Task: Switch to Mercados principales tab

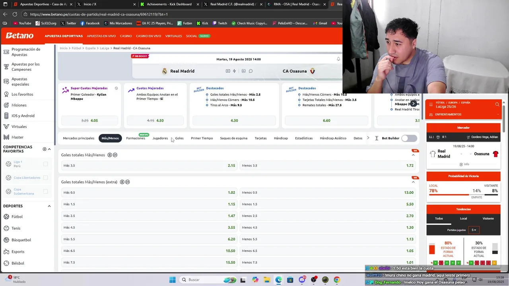Action: pyautogui.click(x=79, y=138)
